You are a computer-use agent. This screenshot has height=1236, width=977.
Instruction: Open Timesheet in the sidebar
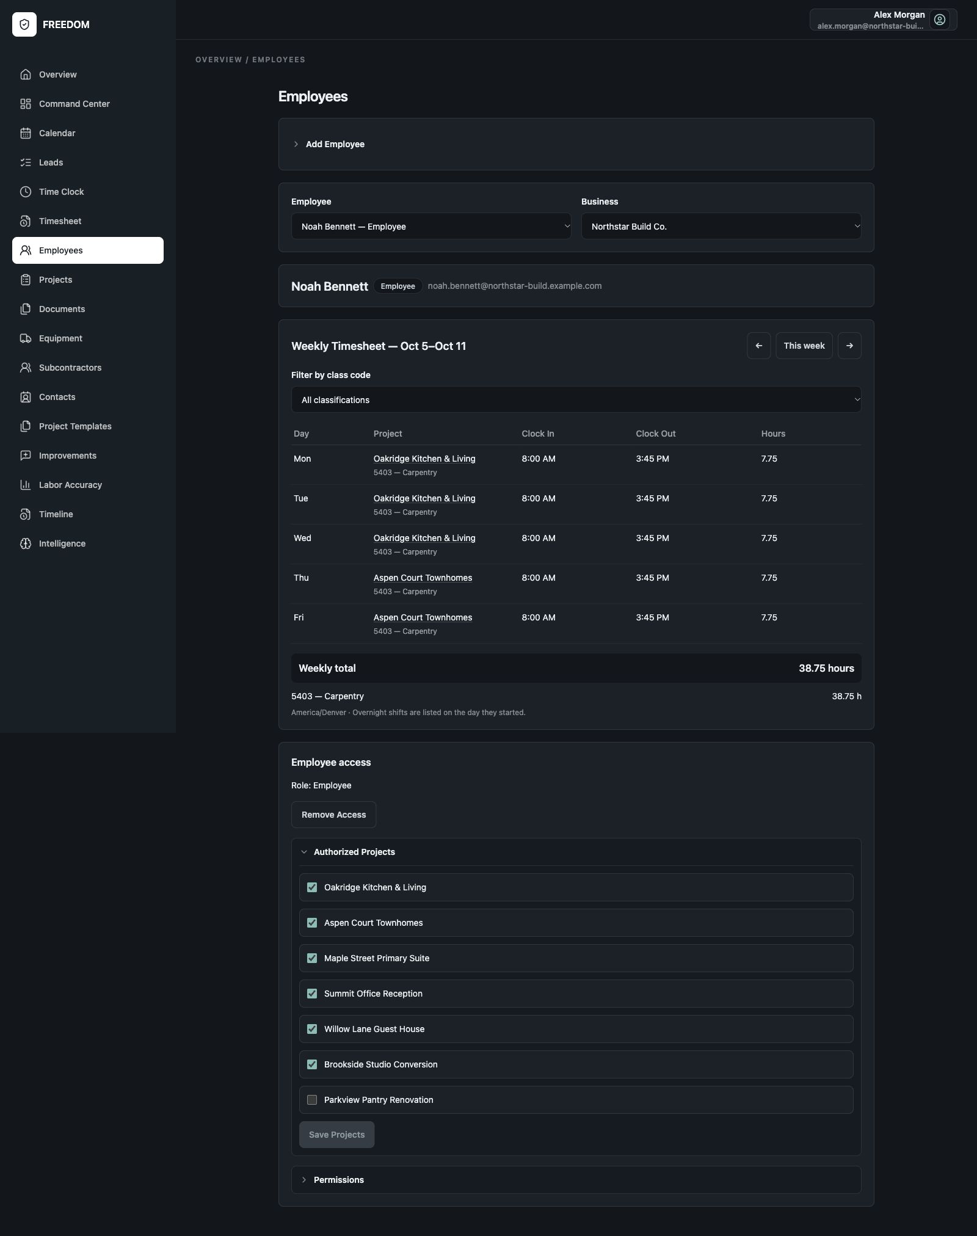click(88, 221)
